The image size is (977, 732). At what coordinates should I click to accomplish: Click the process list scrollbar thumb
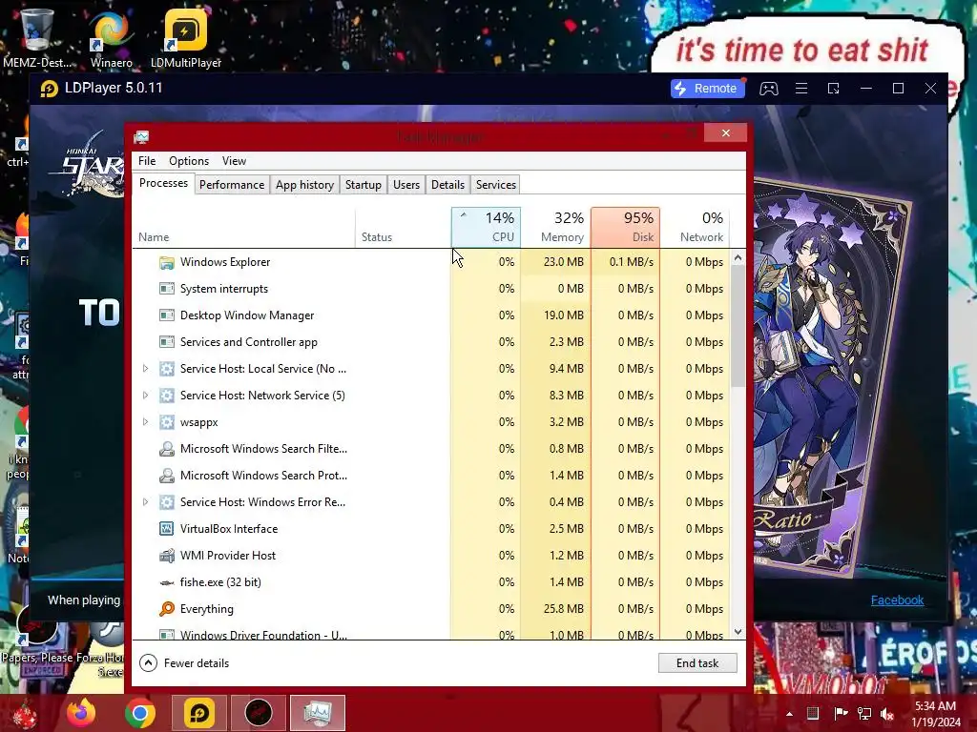[x=738, y=327]
